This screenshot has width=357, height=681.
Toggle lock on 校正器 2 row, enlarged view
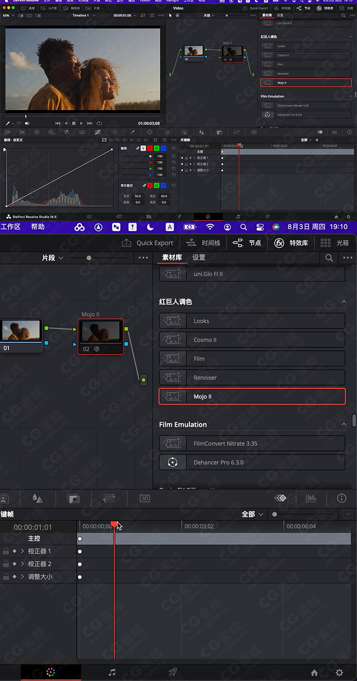tap(6, 564)
